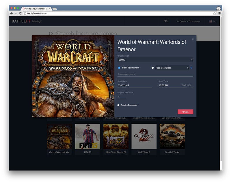The height and width of the screenshot is (183, 231).
Task: Select the Use a Template radio button
Action: point(153,68)
